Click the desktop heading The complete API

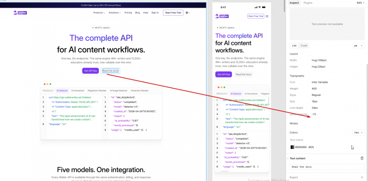click(101, 38)
